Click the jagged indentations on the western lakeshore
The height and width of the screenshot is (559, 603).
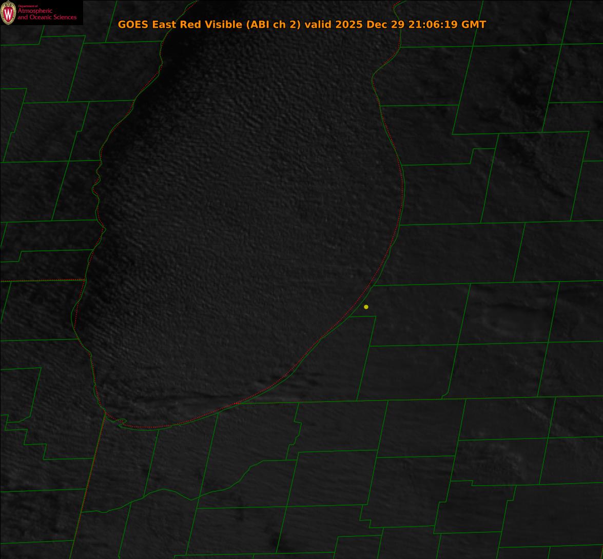96,185
